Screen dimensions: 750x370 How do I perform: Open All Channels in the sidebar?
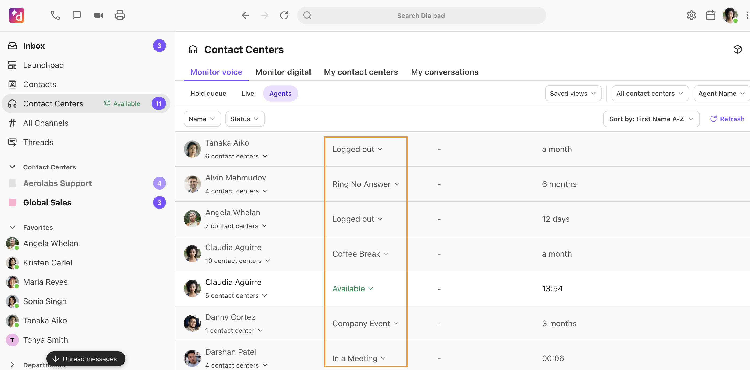[86, 123]
